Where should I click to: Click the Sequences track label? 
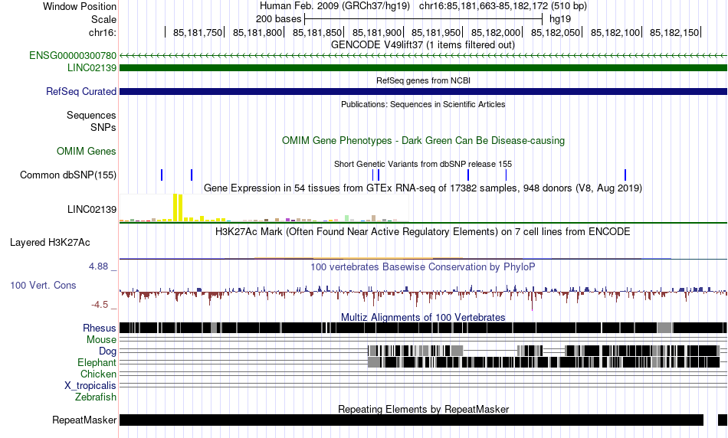coord(91,115)
